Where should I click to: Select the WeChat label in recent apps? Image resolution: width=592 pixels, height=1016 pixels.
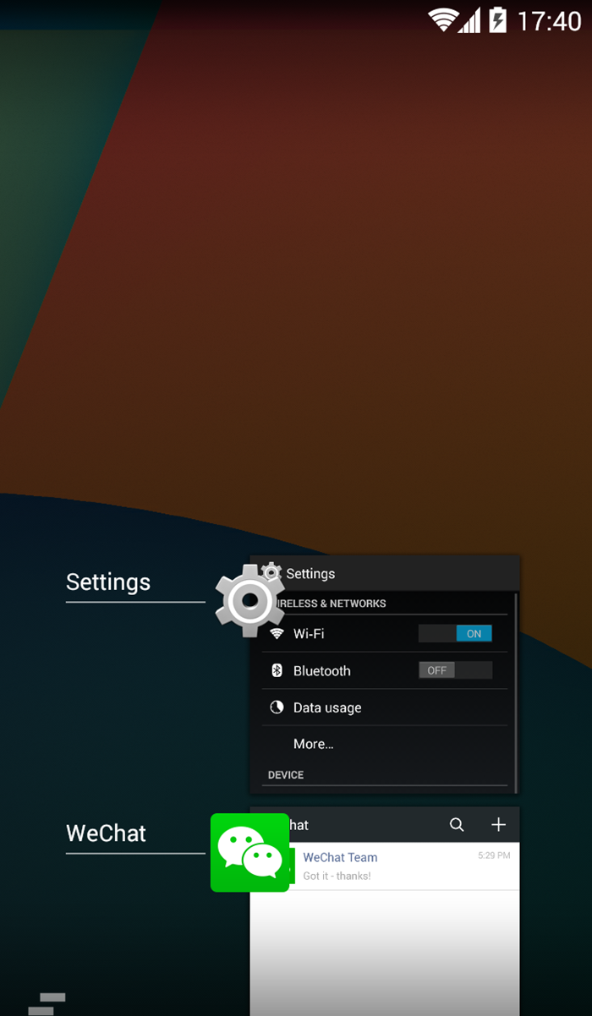107,833
